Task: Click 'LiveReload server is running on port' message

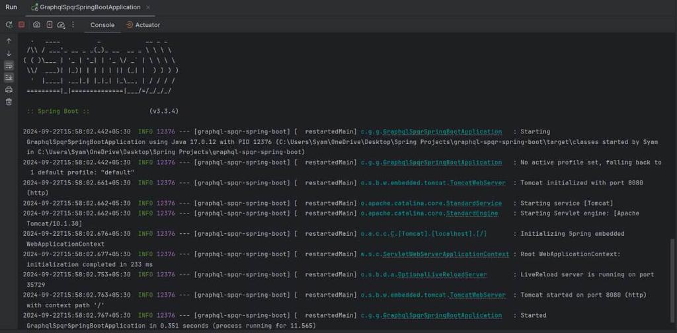Action: 587,274
